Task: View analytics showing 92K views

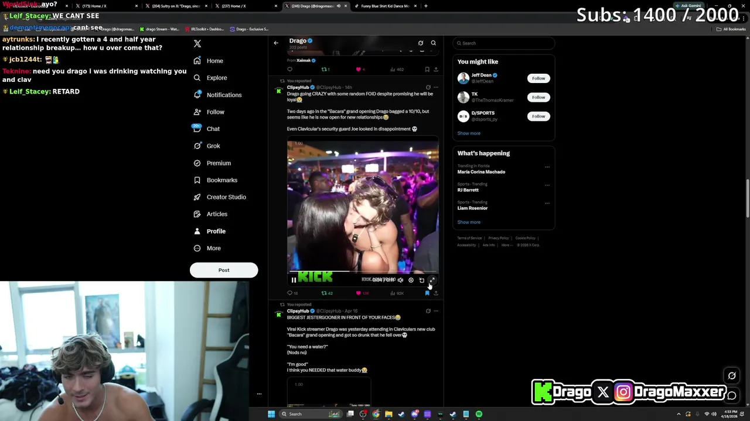Action: point(398,293)
